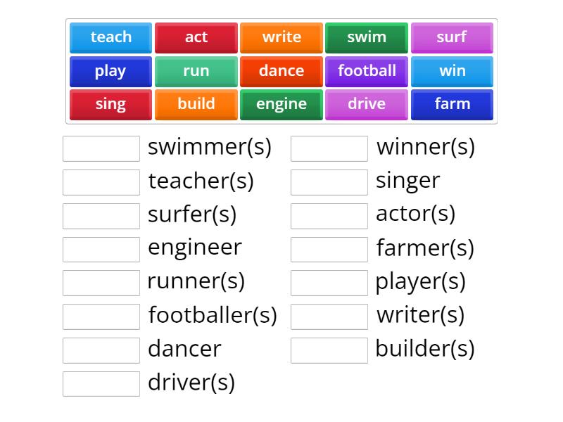The image size is (563, 422).
Task: Select the surf word tile
Action: [x=453, y=37]
